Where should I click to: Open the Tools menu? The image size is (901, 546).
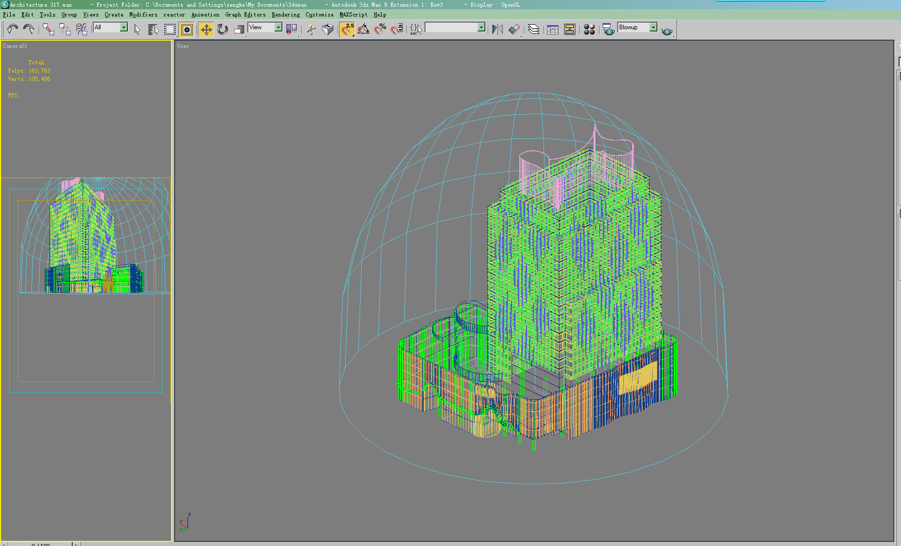[47, 15]
